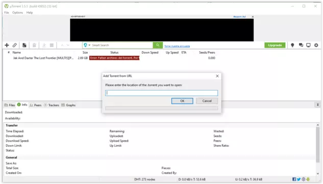323x184 pixels.
Task: Click the download rate status bar entry
Action: pos(192,179)
